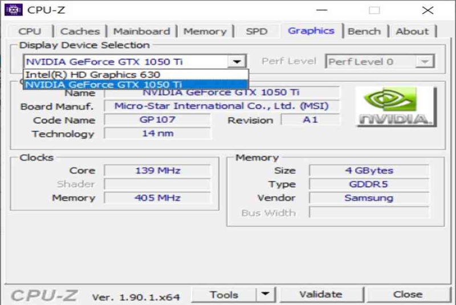Click the revision A1 value
This screenshot has width=456, height=305.
tap(310, 119)
